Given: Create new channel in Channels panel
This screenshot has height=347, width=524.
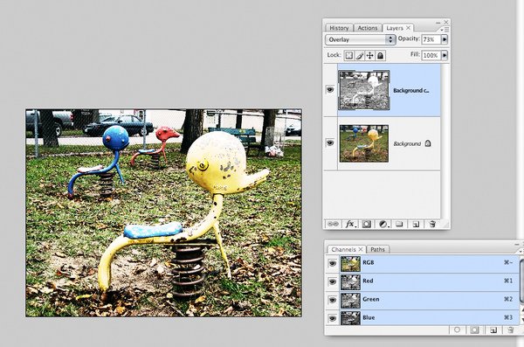Looking at the screenshot, I should [493, 330].
